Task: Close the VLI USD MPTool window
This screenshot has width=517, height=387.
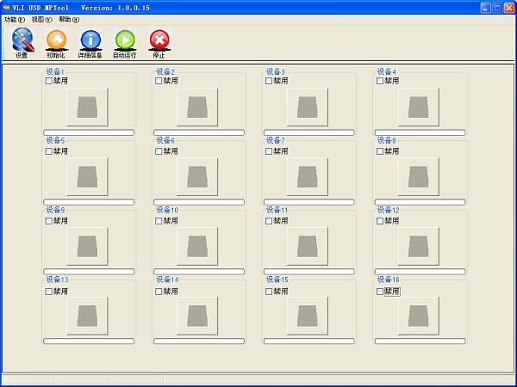Action: click(x=509, y=8)
